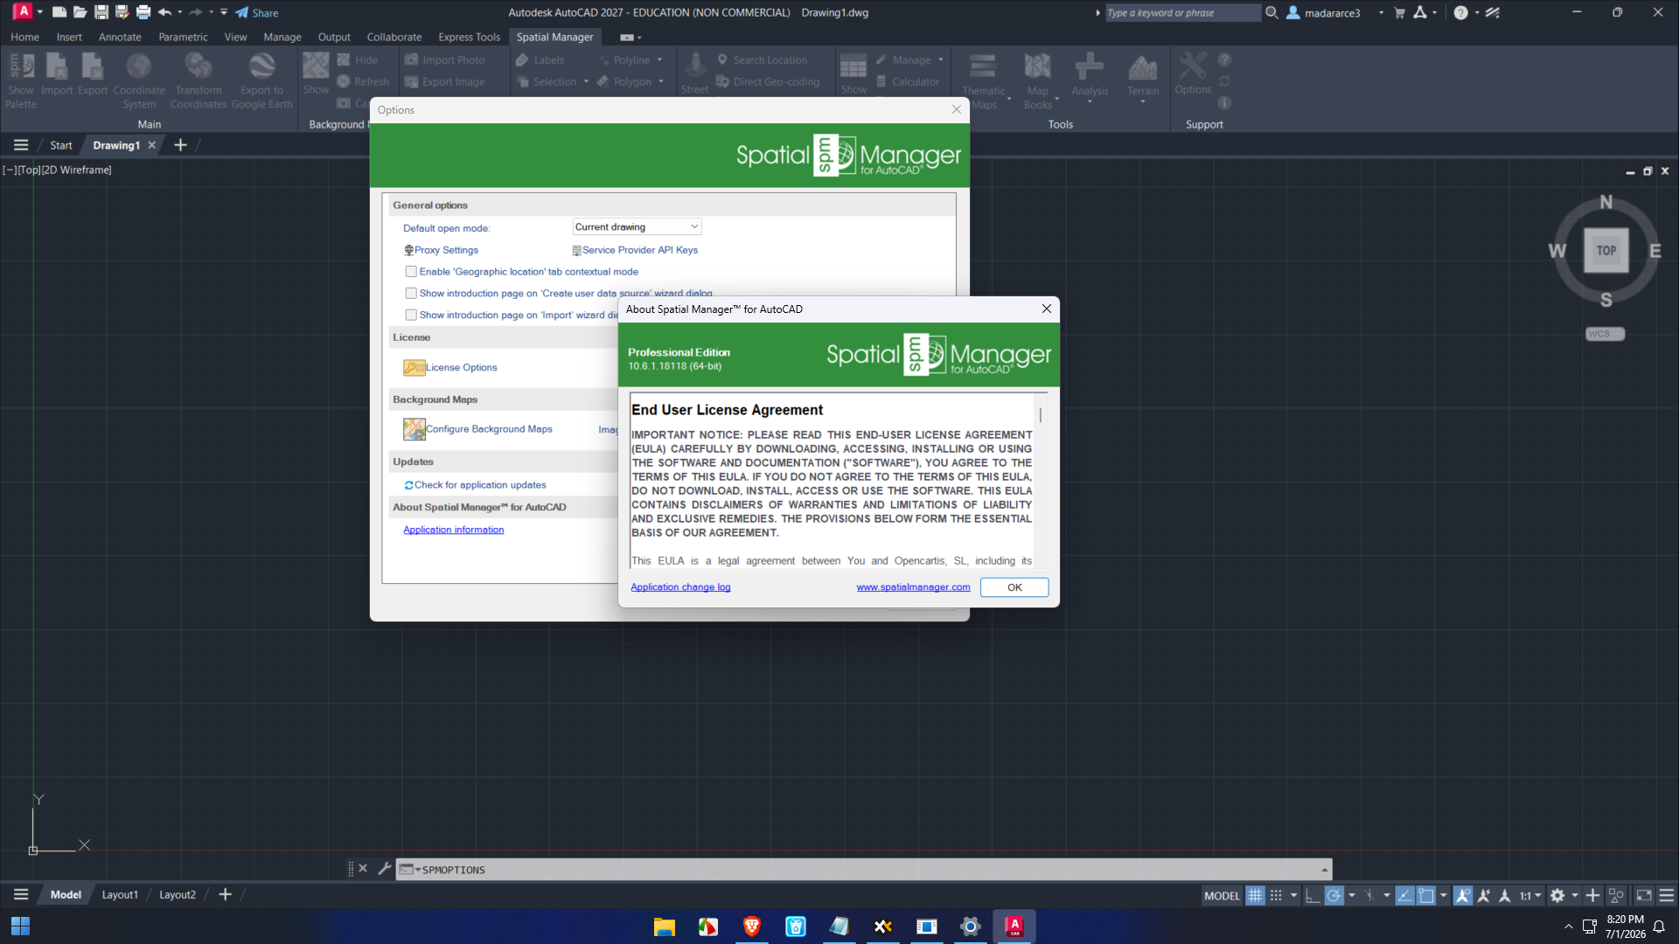1679x944 pixels.
Task: Expand polar tracking angle dropdown arrow
Action: pos(1351,895)
